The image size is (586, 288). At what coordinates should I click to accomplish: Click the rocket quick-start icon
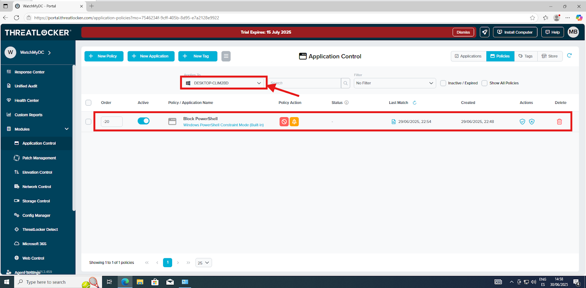(x=485, y=32)
